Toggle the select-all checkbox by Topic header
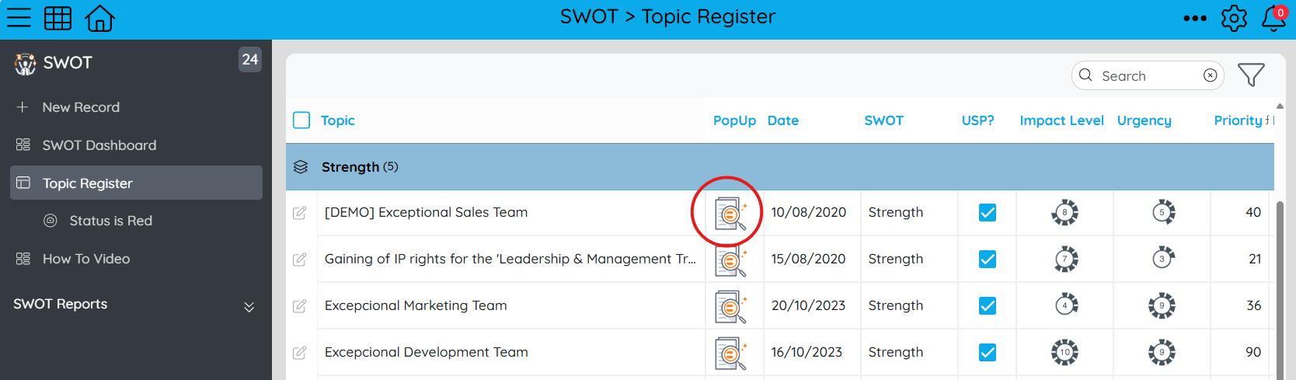The width and height of the screenshot is (1296, 380). click(x=301, y=120)
